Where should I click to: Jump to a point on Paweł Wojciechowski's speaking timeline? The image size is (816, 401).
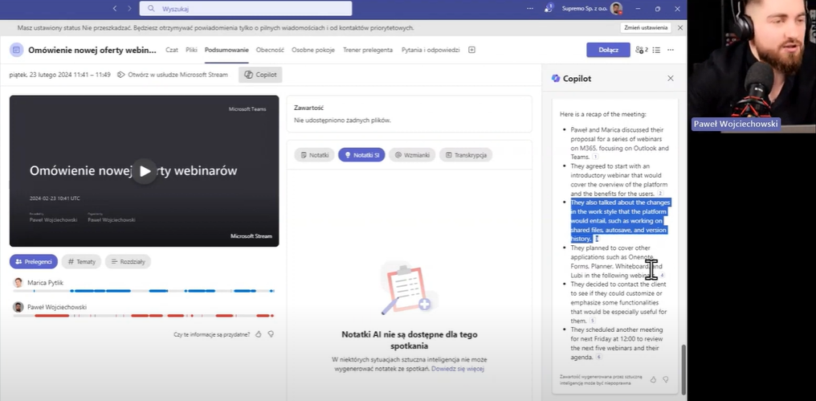coord(144,316)
